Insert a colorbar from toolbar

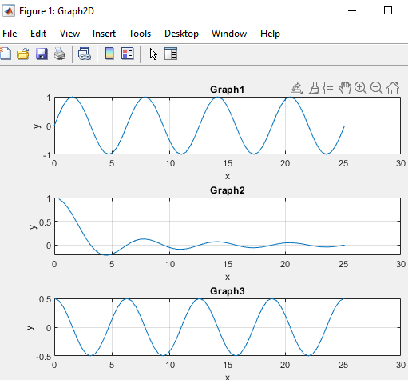(109, 54)
